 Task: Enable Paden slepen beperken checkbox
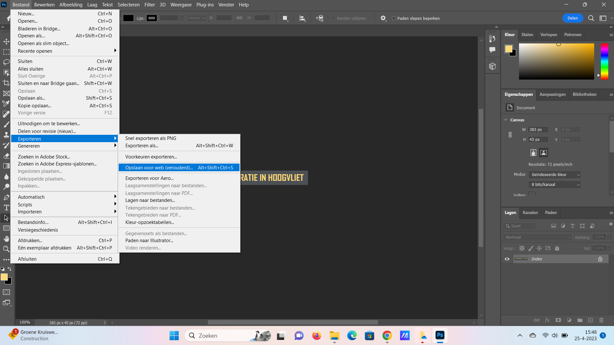click(394, 18)
